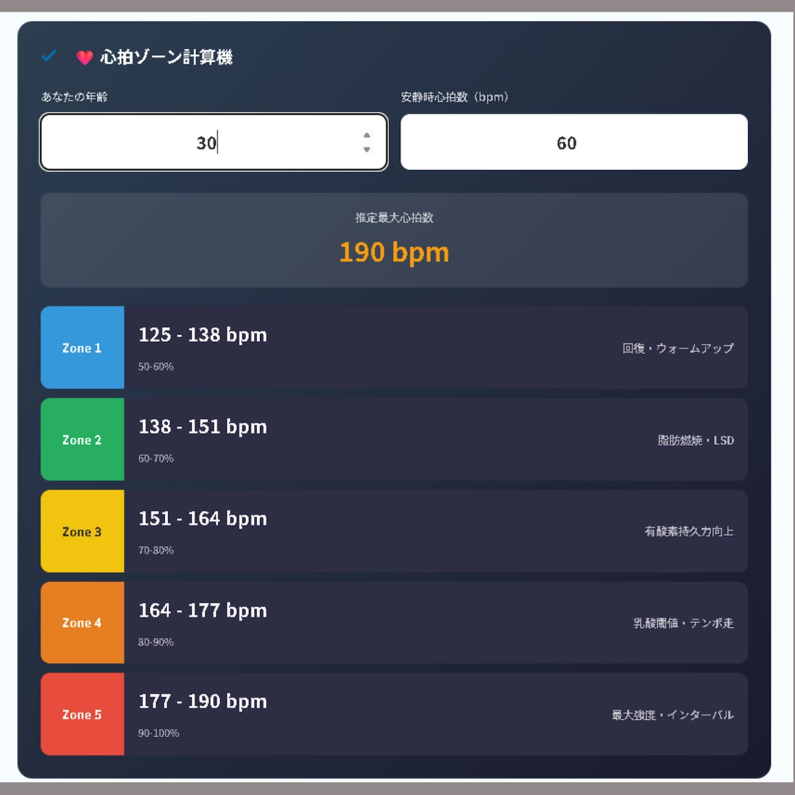Image resolution: width=795 pixels, height=795 pixels.
Task: Select the green Zone 2 badge
Action: (x=82, y=439)
